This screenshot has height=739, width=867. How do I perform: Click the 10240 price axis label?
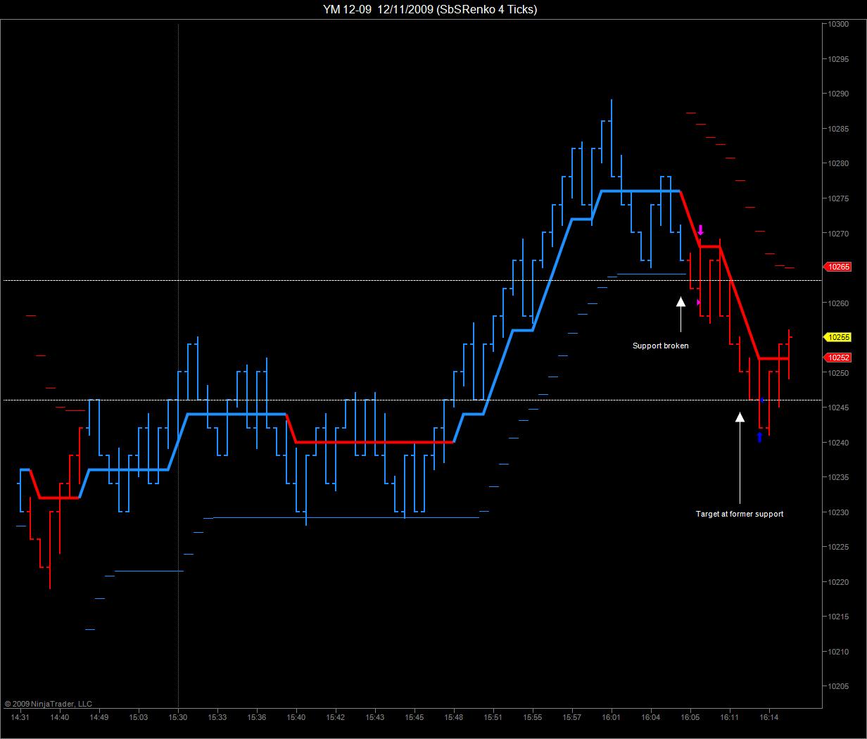coord(838,443)
